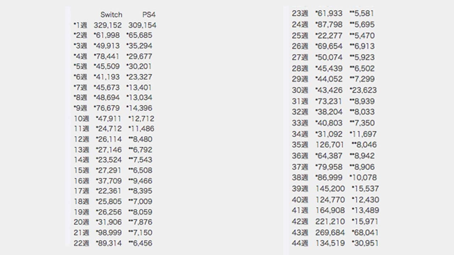Click the 269,684 value in week 43
454x255 pixels.
330,233
